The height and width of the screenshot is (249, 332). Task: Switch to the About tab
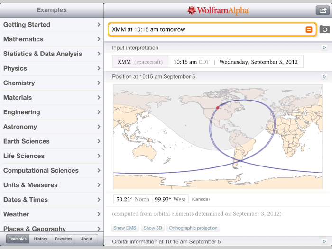tap(87, 239)
